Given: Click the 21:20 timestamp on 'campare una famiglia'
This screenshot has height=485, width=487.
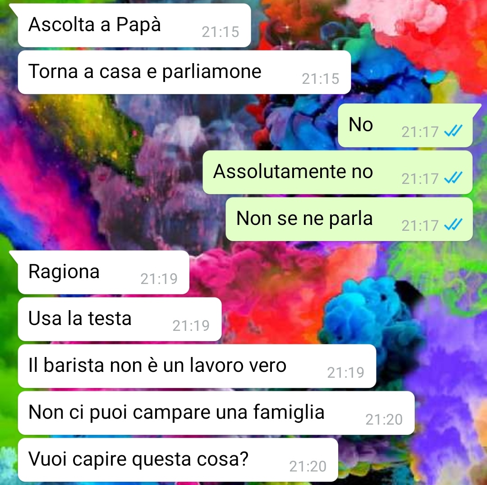Looking at the screenshot, I should click(384, 419).
